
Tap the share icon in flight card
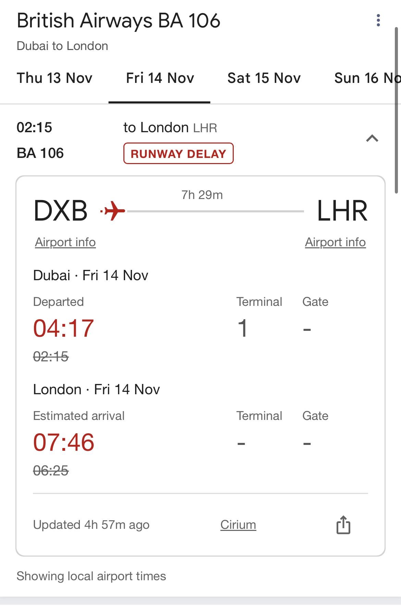343,525
